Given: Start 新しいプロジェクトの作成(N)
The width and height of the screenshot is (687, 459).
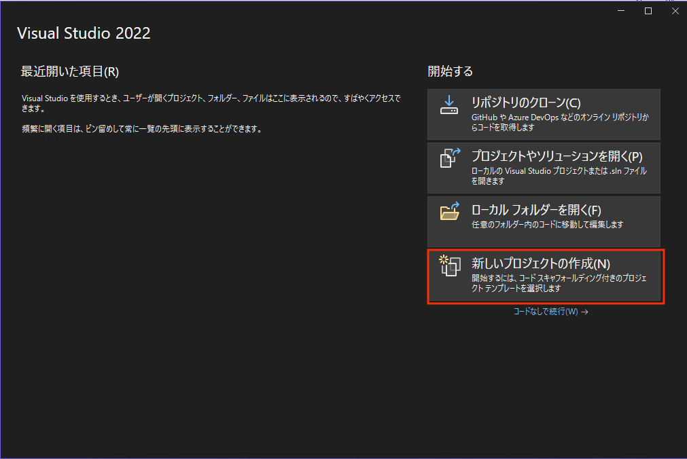Looking at the screenshot, I should click(x=541, y=264).
